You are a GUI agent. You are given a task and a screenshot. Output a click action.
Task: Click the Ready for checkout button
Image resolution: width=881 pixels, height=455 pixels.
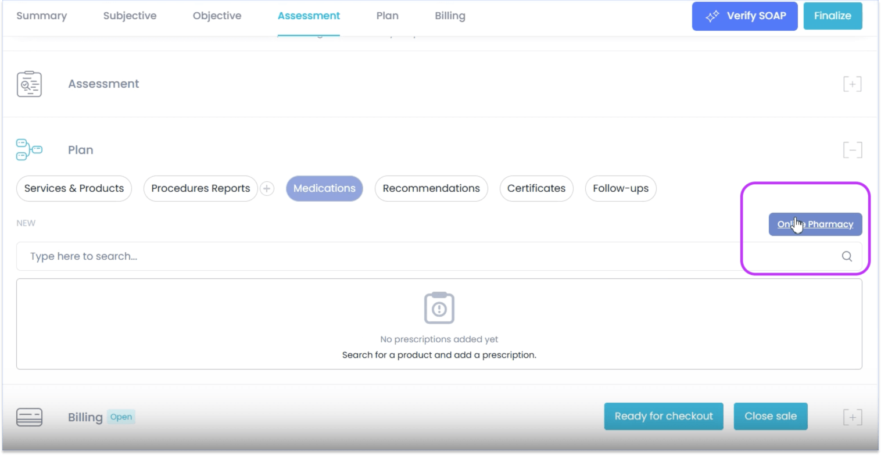(x=664, y=416)
